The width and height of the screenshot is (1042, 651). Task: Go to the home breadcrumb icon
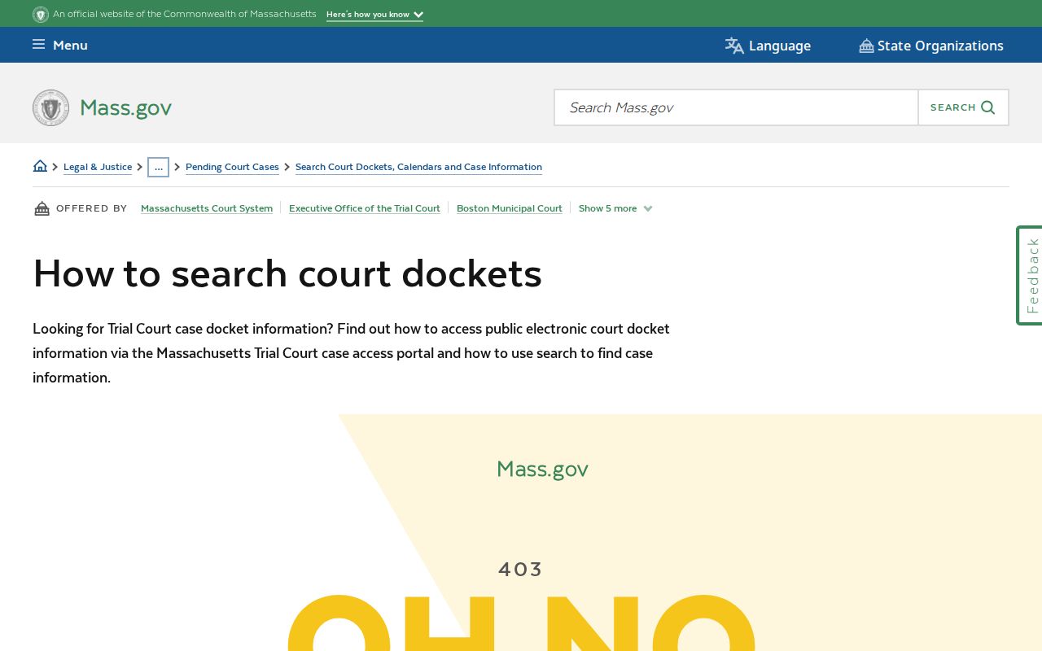[40, 166]
